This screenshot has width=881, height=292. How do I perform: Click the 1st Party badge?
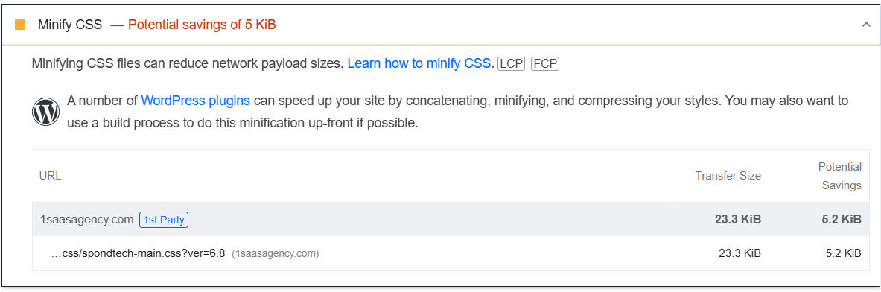(x=164, y=220)
